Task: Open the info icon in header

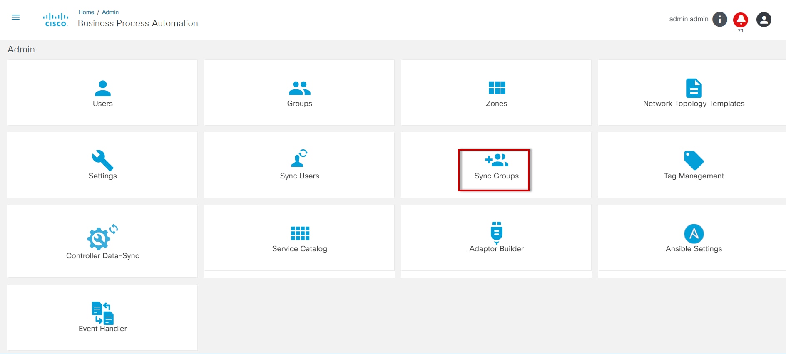Action: point(720,19)
